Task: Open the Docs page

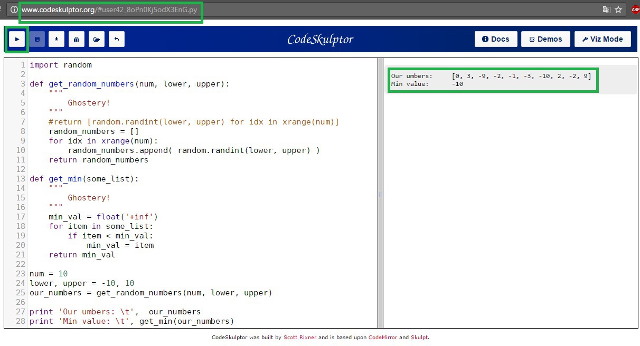Action: [x=496, y=39]
